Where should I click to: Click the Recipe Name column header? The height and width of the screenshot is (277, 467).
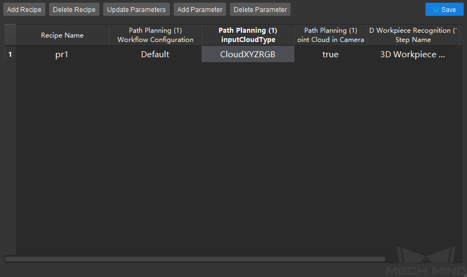pyautogui.click(x=62, y=35)
